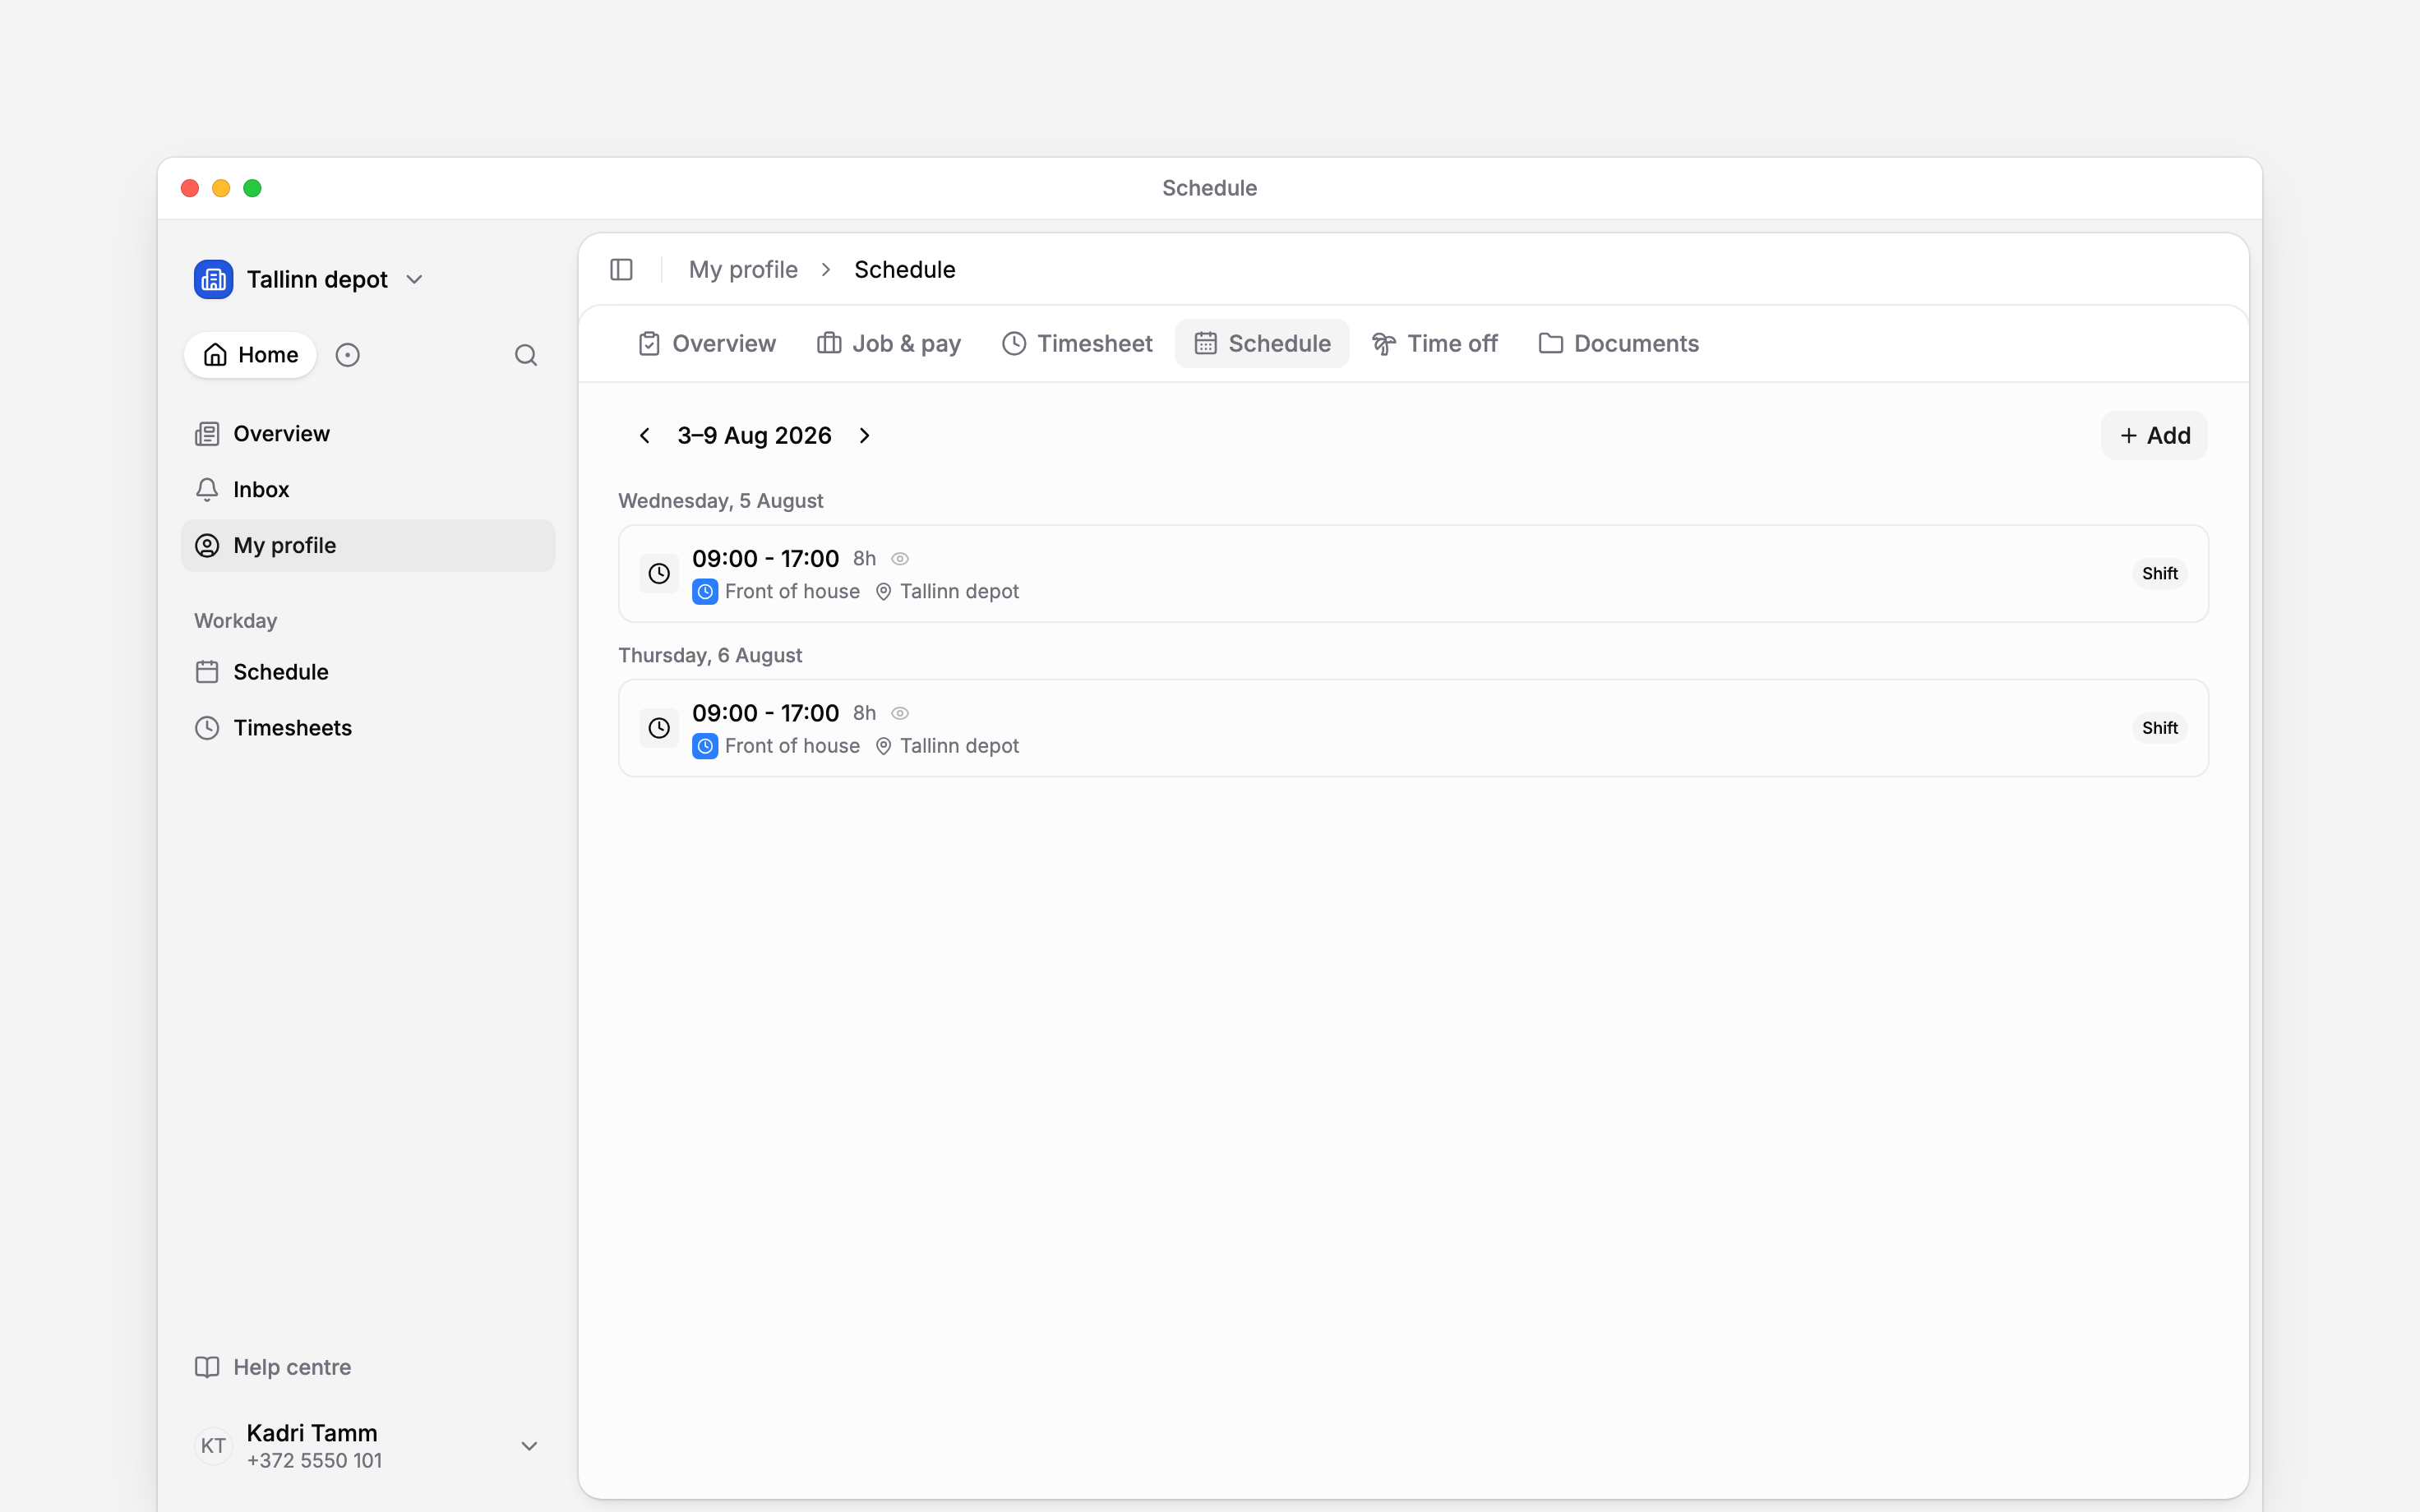Screen dimensions: 2420x1512
Task: Go to My profile breadcrumb
Action: (x=743, y=270)
